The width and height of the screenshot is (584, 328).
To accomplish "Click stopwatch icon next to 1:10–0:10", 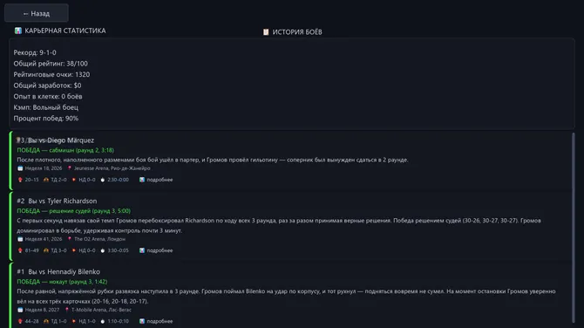I will (103, 321).
